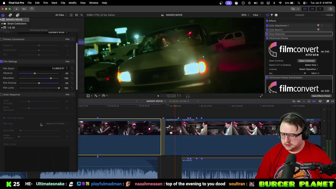Hide the Grain Response section
Viewport: 336px width, 189px height.
click(x=67, y=94)
